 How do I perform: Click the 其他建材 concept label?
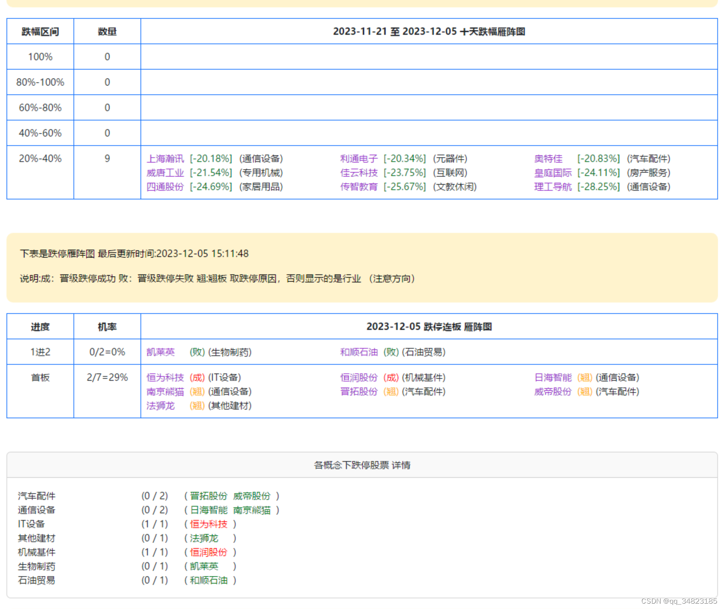37,538
